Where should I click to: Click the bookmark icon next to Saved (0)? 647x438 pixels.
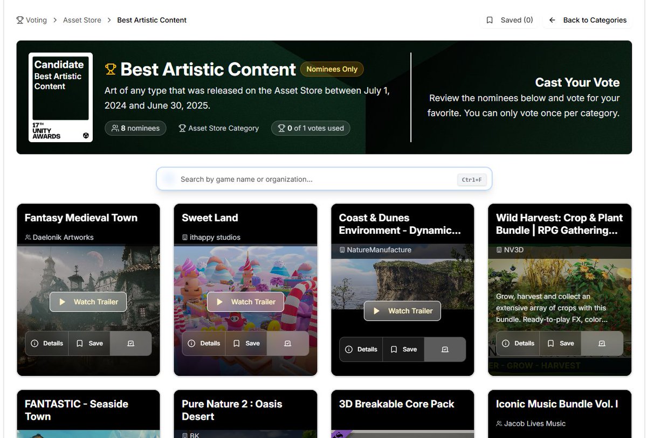(x=490, y=20)
